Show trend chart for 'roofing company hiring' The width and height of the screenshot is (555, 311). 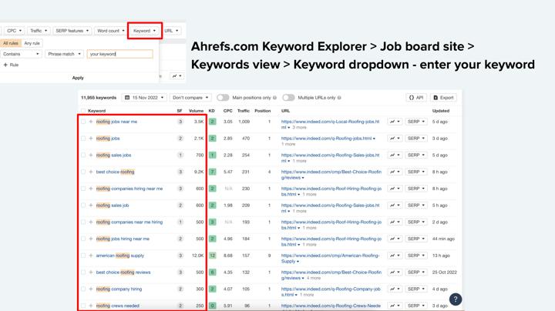395,289
